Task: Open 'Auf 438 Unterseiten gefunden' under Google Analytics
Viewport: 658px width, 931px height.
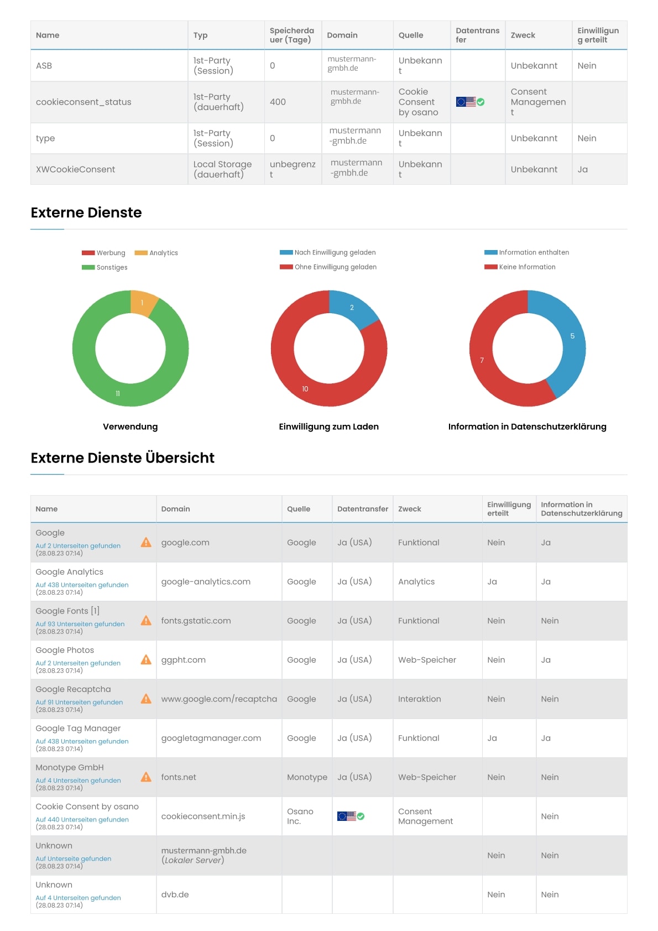Action: [x=82, y=585]
